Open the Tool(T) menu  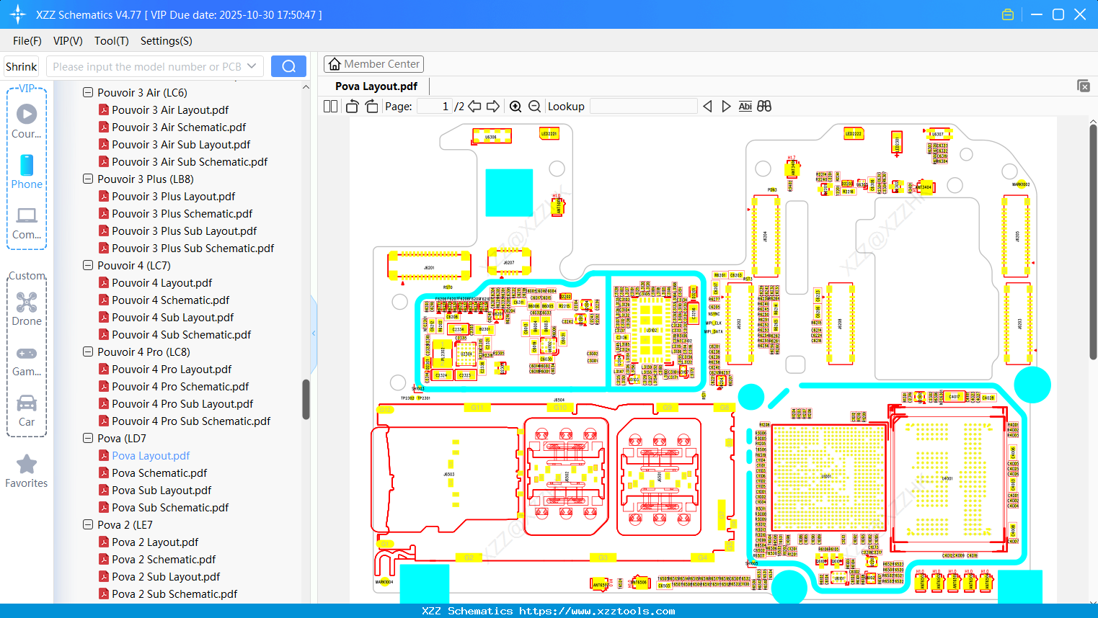tap(112, 41)
